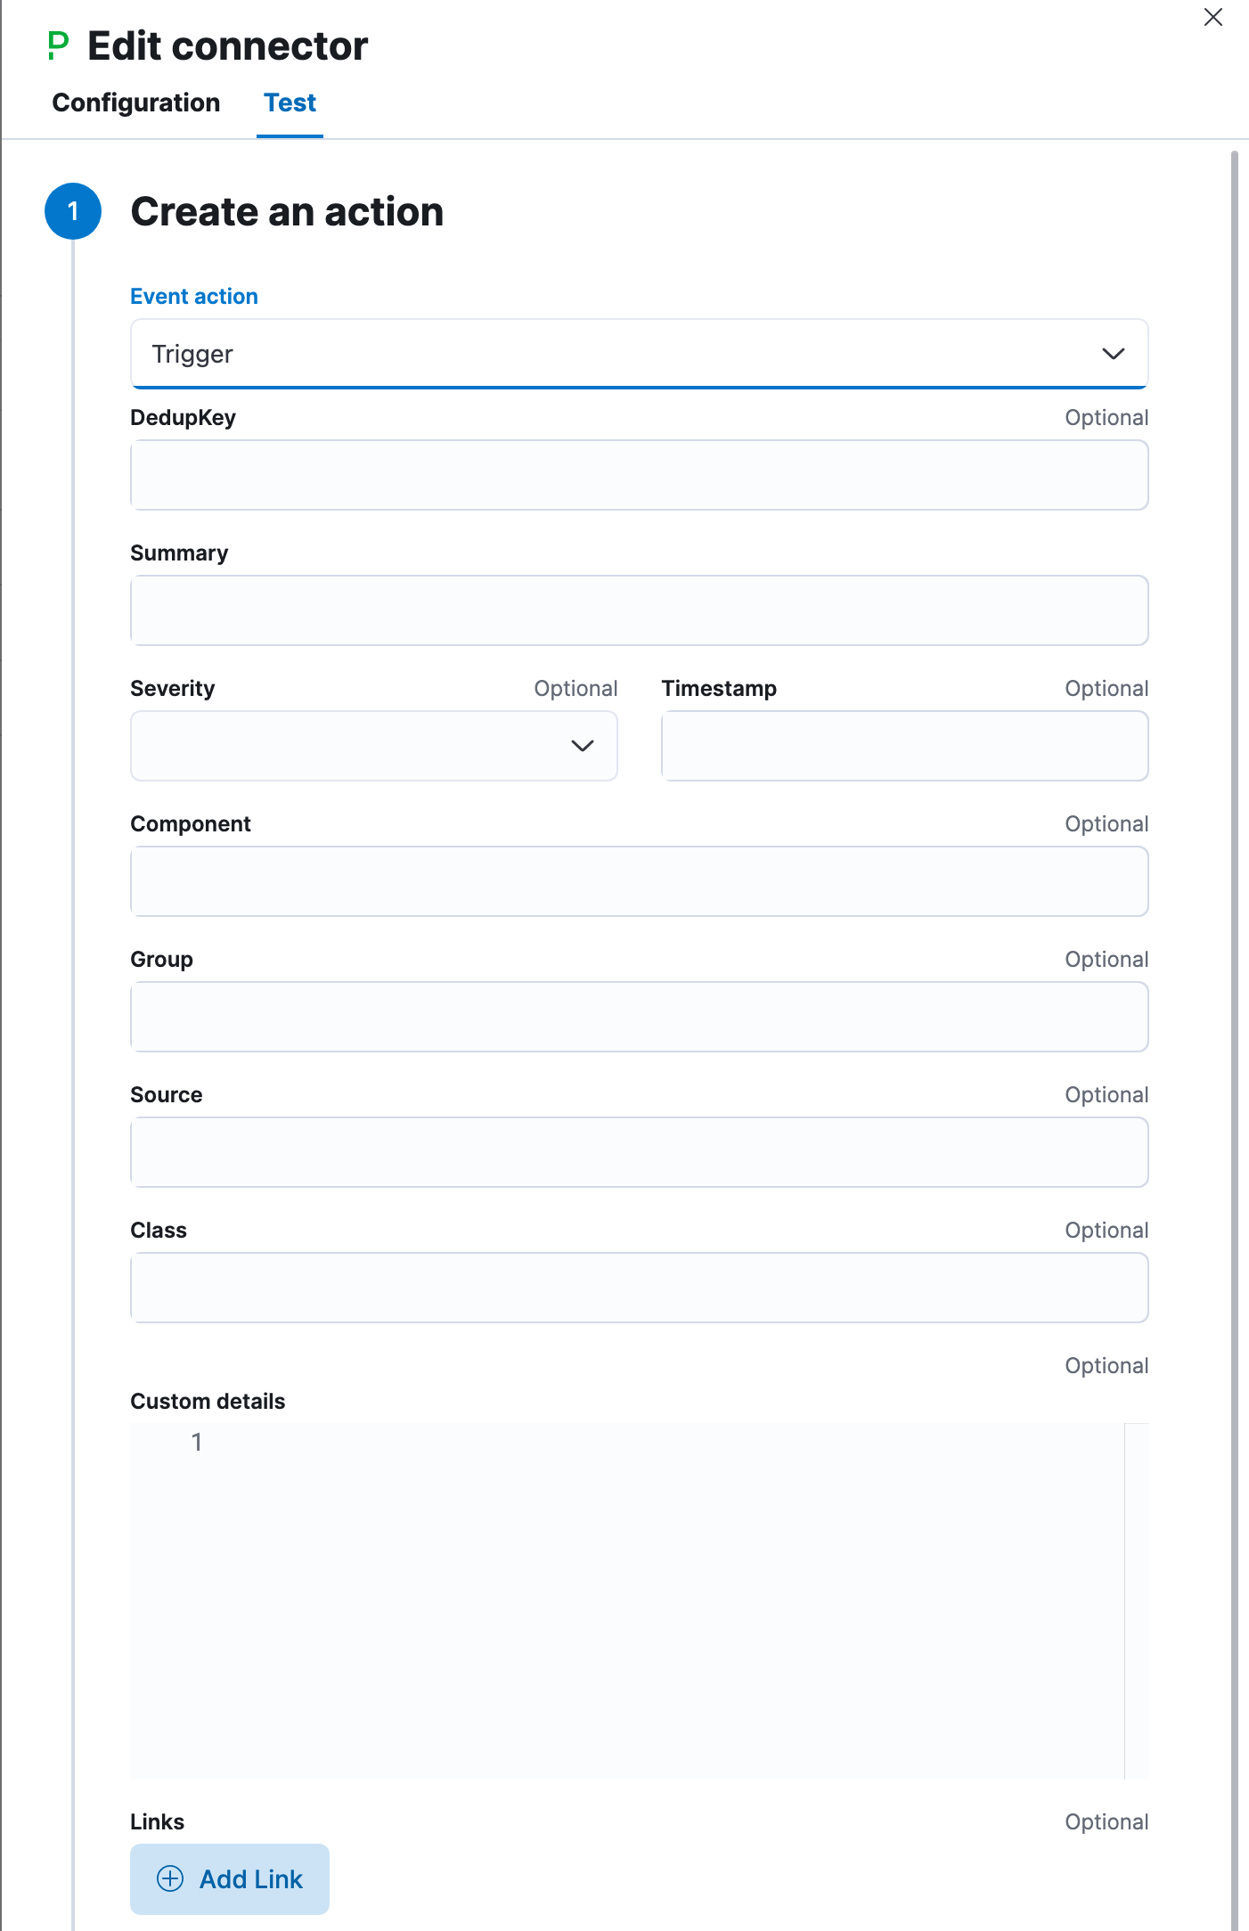Select the Timestamp input field

tap(904, 746)
